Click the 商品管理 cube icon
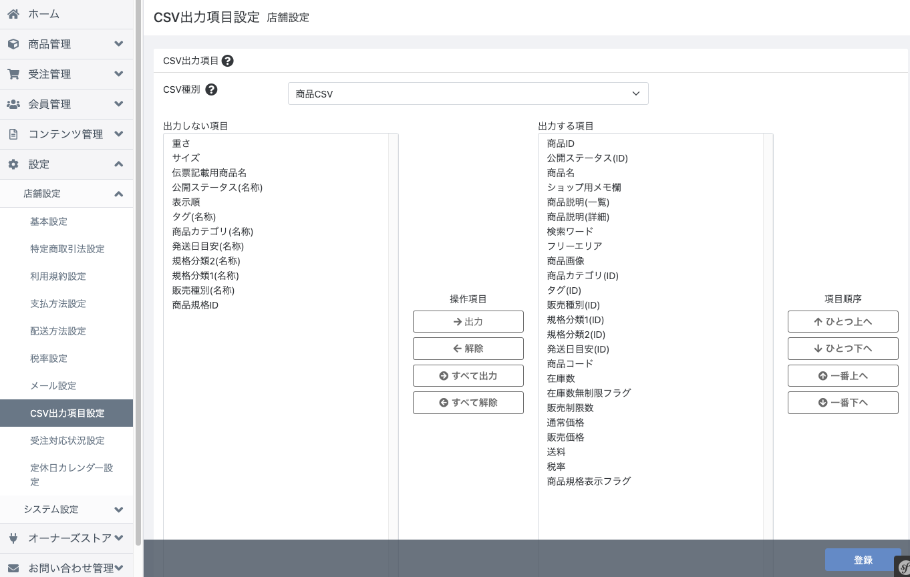910x577 pixels. (13, 44)
